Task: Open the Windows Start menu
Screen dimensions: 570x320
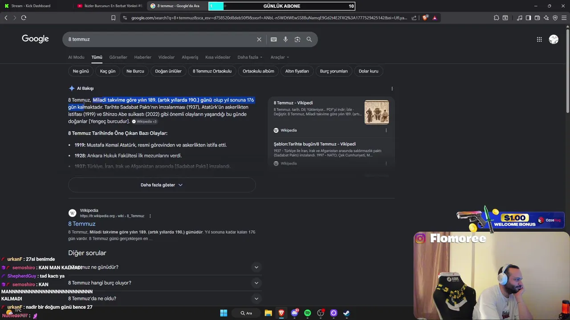Action: click(x=224, y=313)
